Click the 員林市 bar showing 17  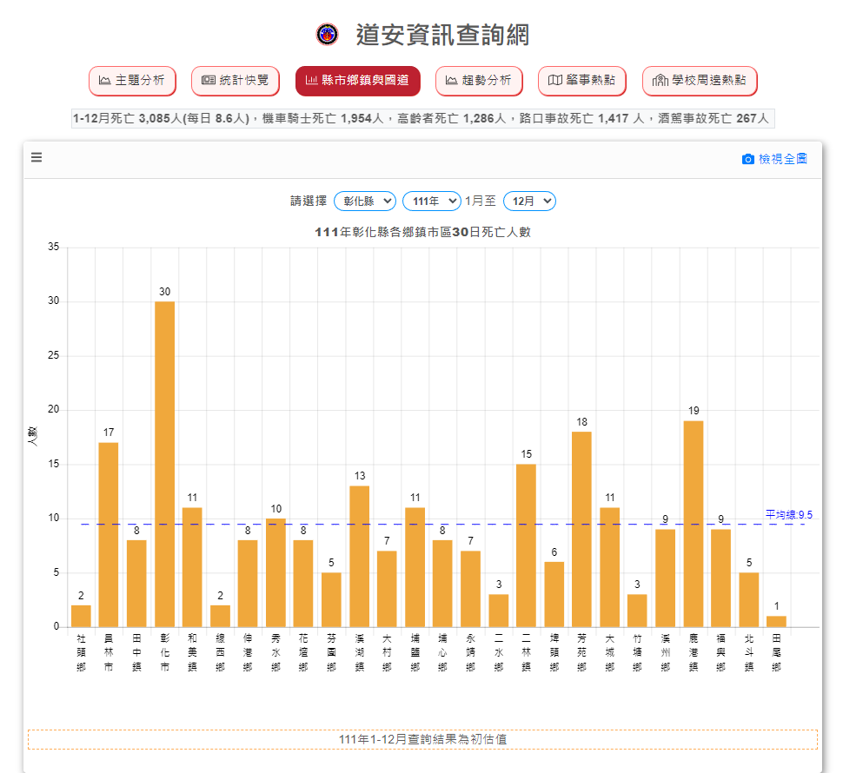point(109,534)
